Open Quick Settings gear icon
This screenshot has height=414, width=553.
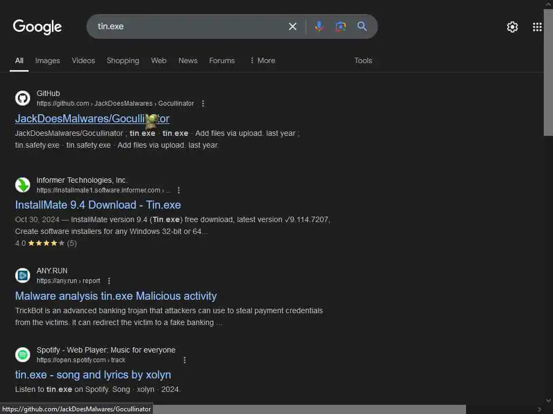pyautogui.click(x=512, y=27)
